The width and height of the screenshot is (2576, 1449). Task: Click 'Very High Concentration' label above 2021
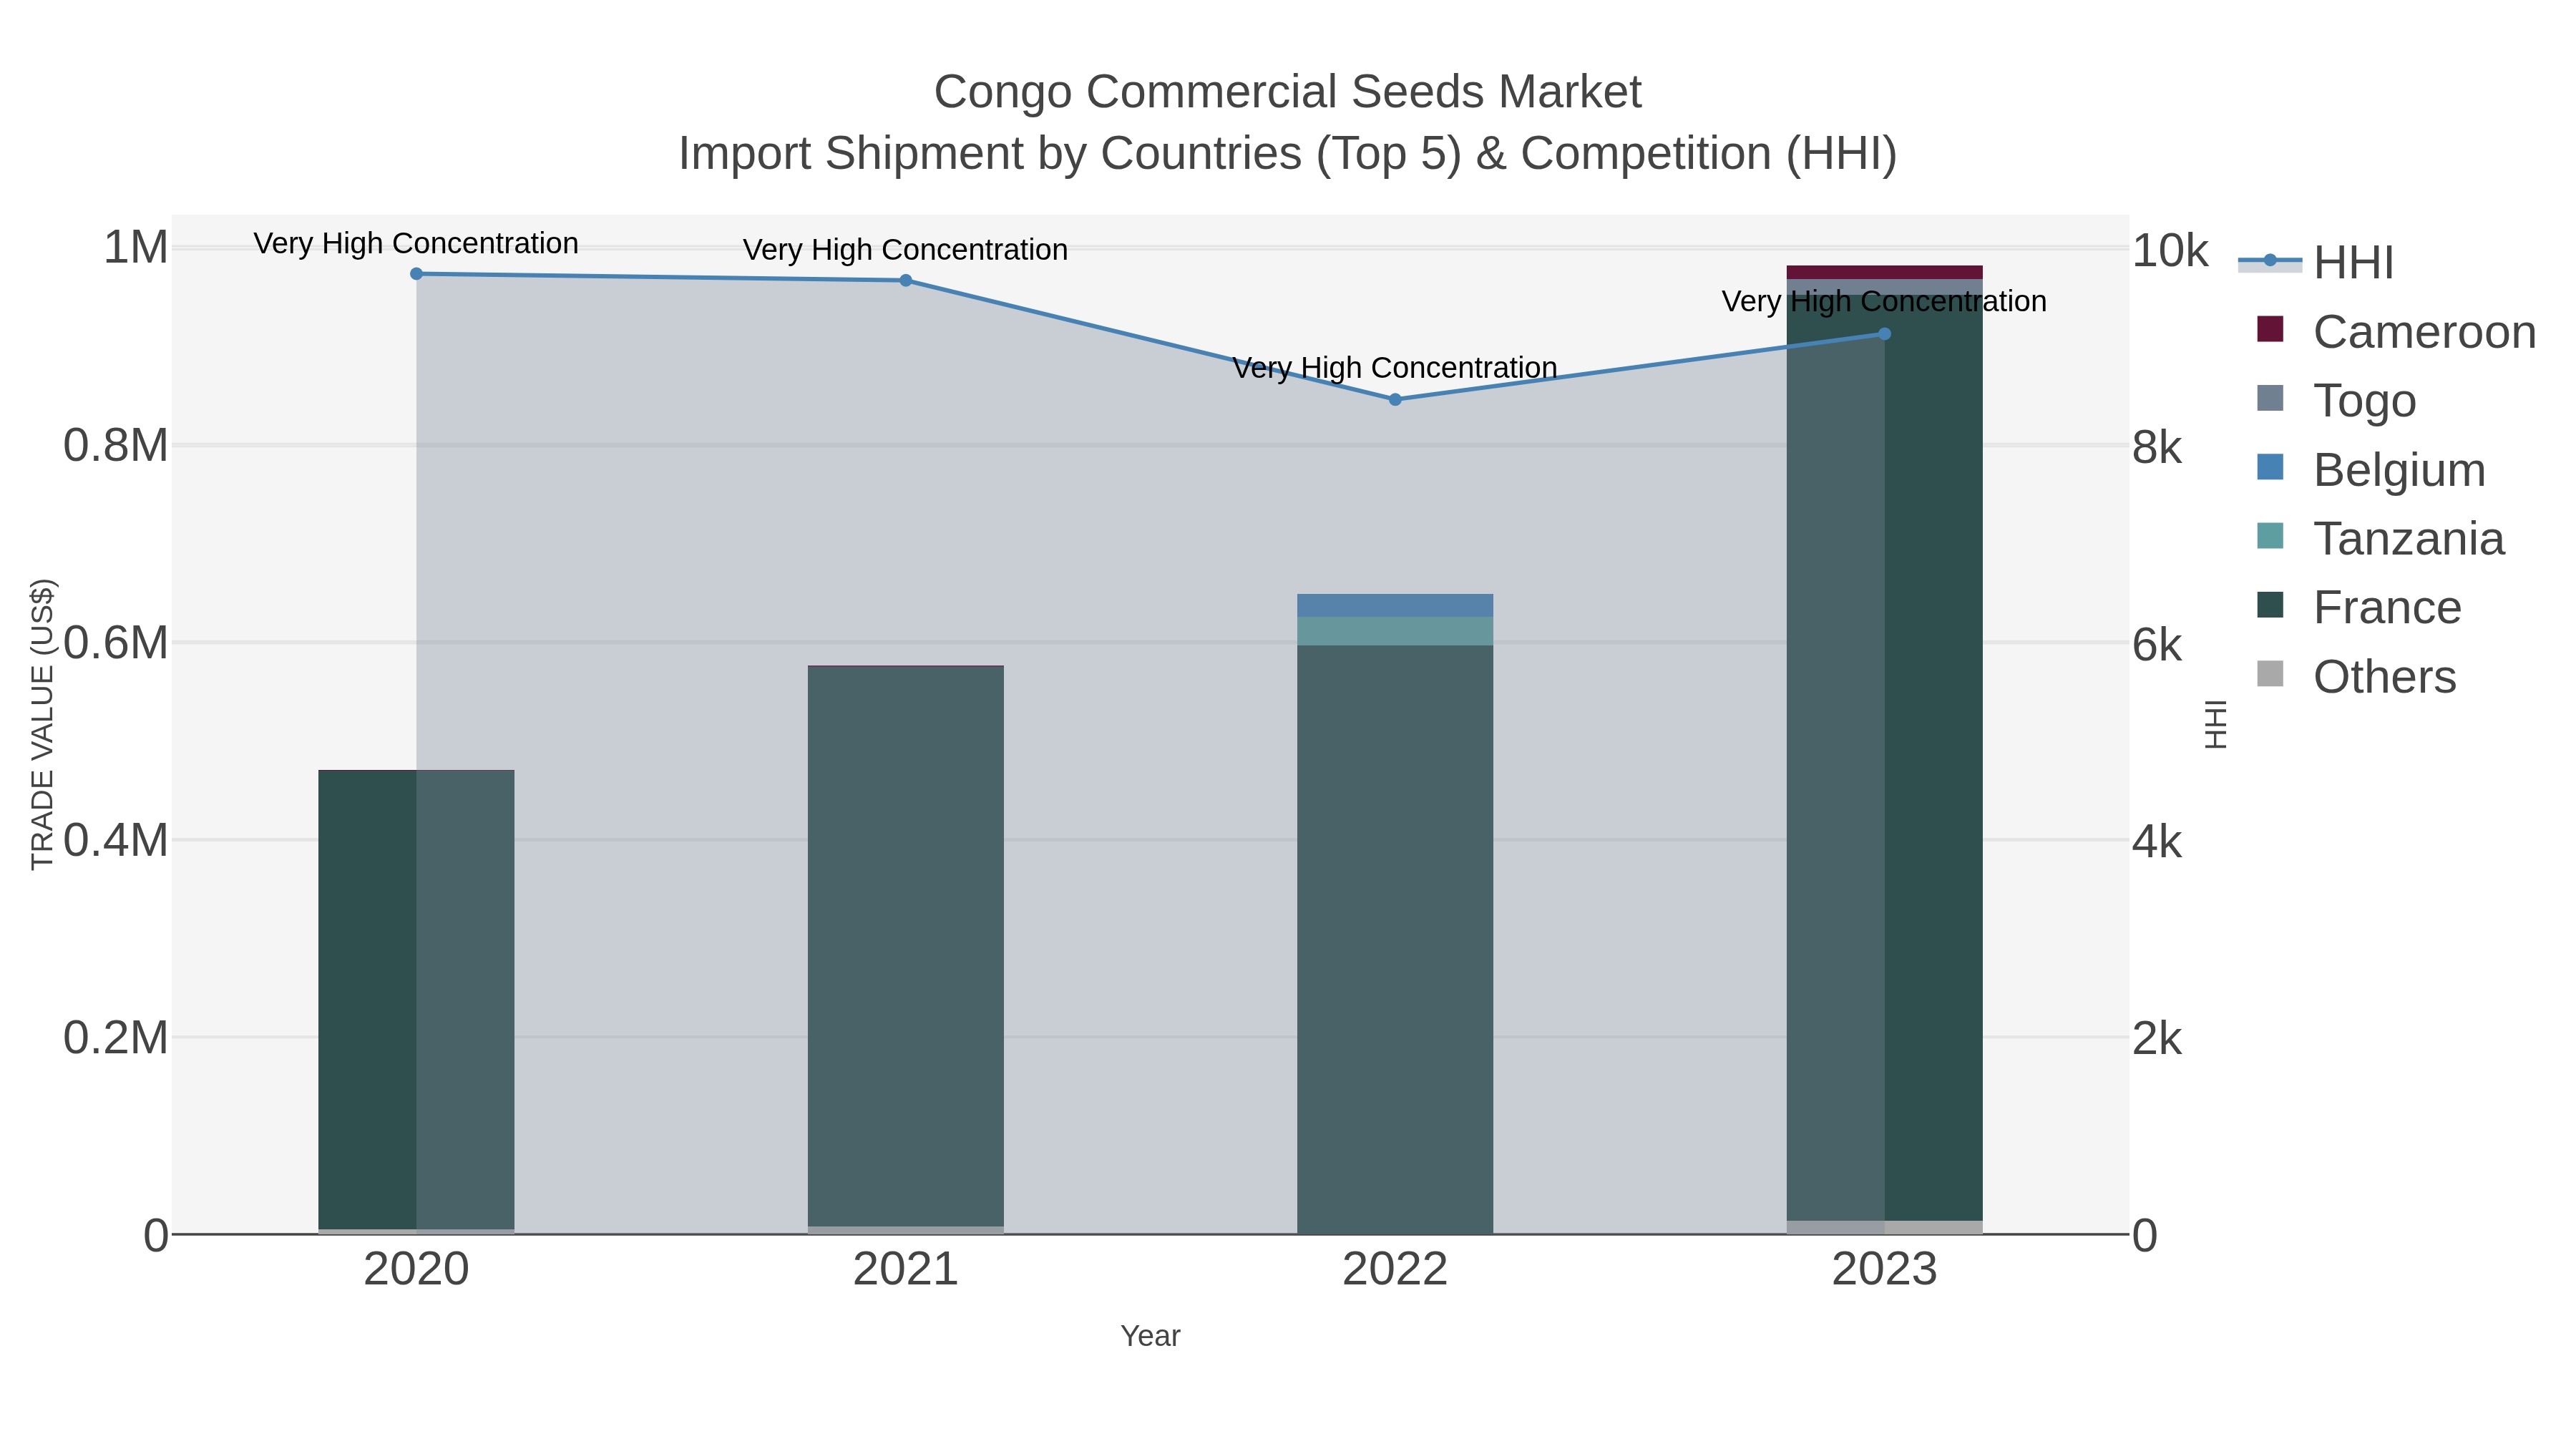(905, 250)
